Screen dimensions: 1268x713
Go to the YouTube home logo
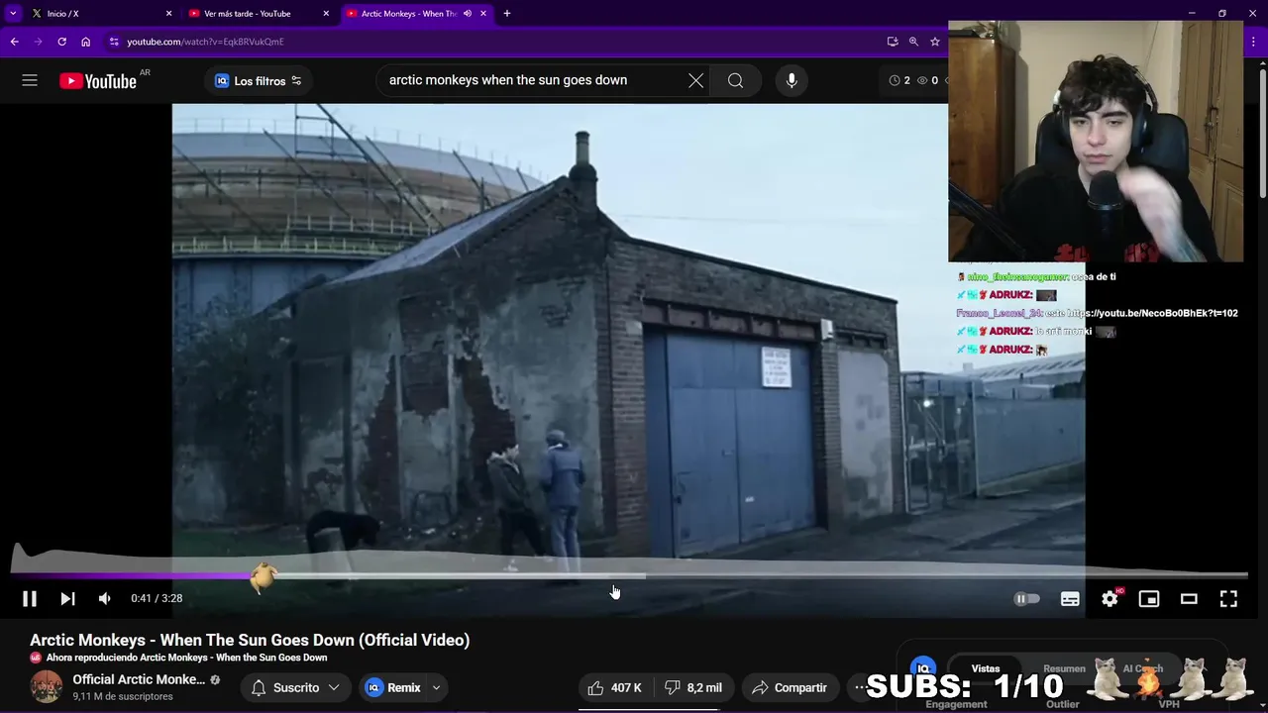tap(98, 81)
